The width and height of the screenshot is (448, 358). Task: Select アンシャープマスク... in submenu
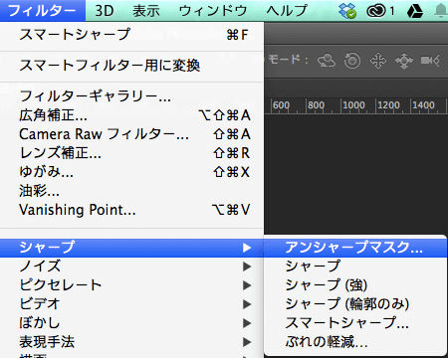[355, 248]
